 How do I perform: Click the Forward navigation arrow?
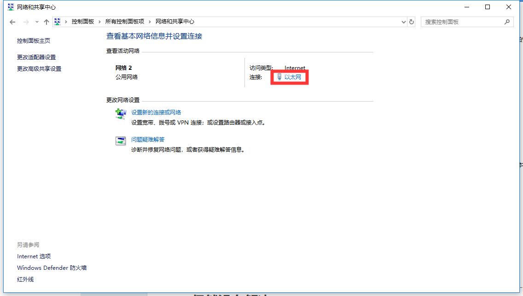[x=26, y=22]
